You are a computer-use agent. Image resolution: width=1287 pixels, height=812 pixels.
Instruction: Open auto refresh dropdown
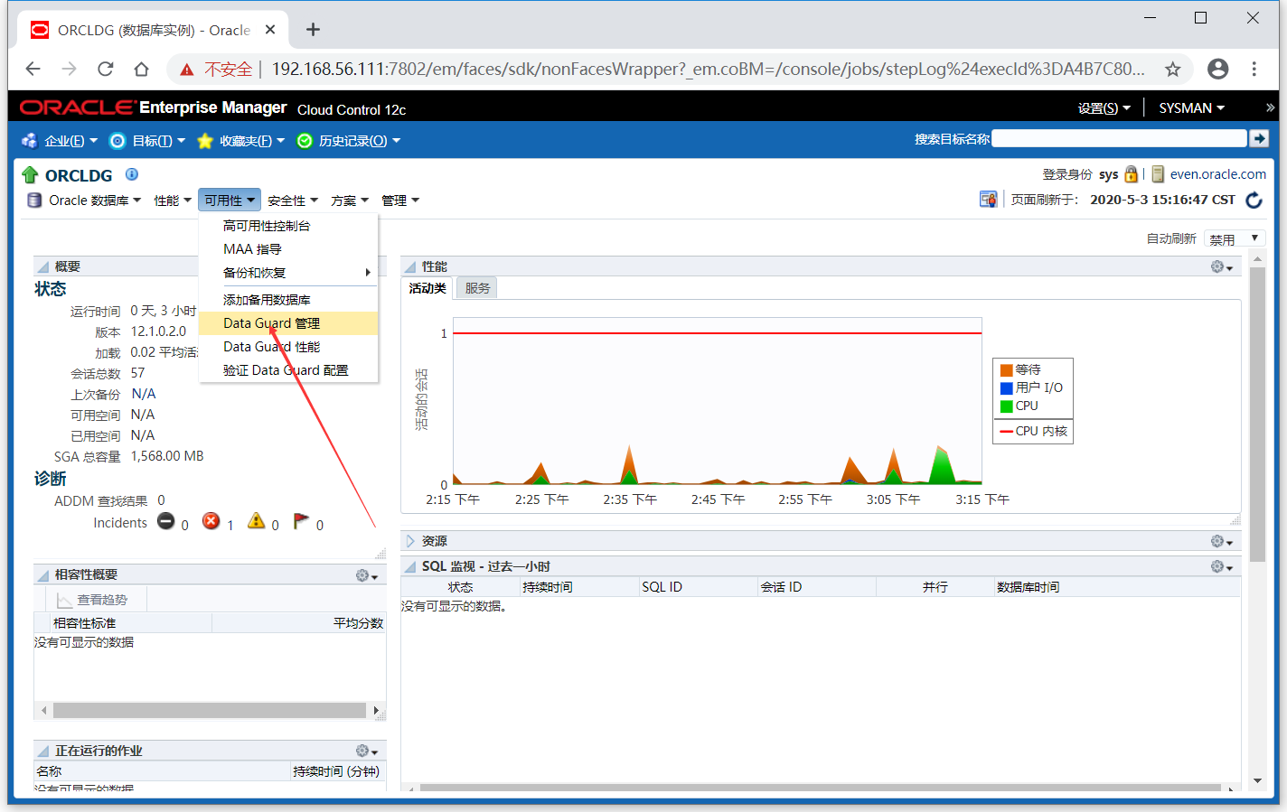coord(1235,238)
